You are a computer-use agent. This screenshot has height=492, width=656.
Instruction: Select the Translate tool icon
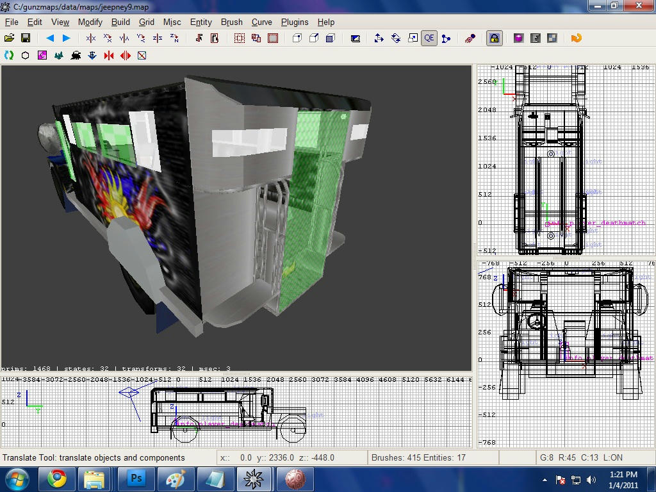tap(379, 38)
